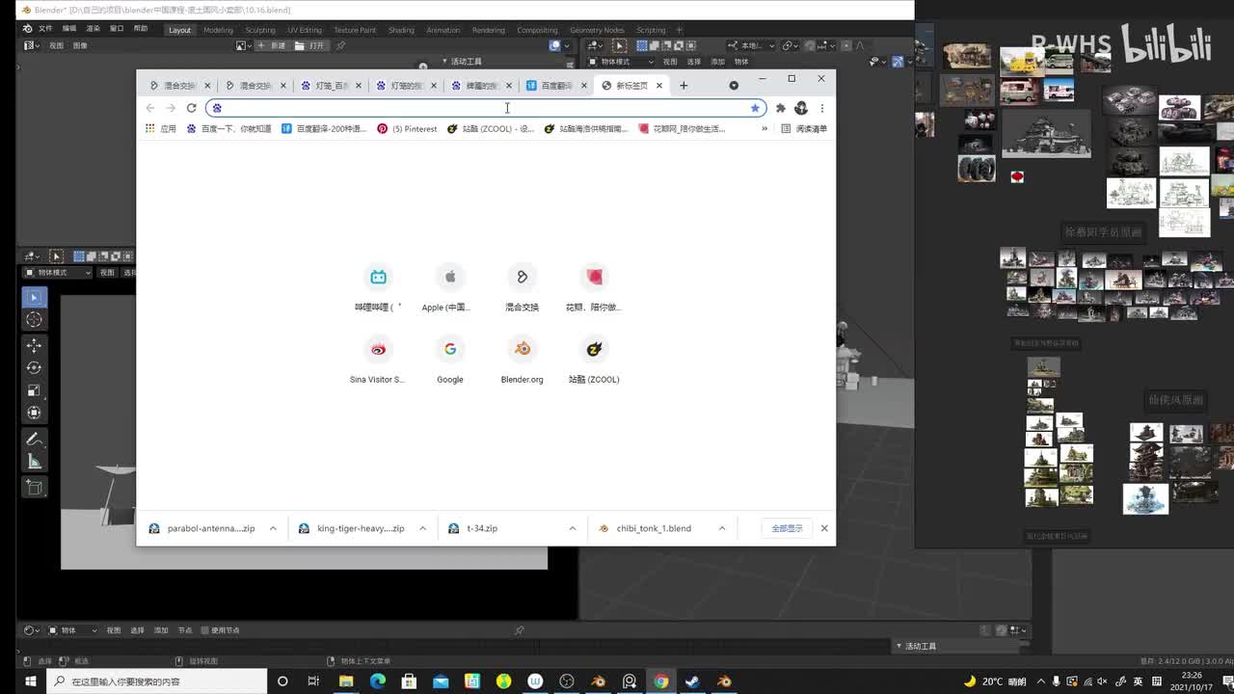Image resolution: width=1234 pixels, height=694 pixels.
Task: Click 新建 button in image editor
Action: coord(271,45)
